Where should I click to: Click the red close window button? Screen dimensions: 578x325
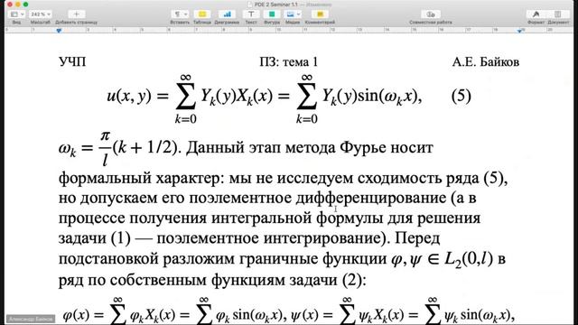[10, 5]
